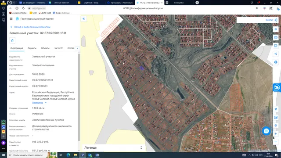Go back via Назад к выделенным объектам
The height and width of the screenshot is (158, 281).
(x=30, y=27)
